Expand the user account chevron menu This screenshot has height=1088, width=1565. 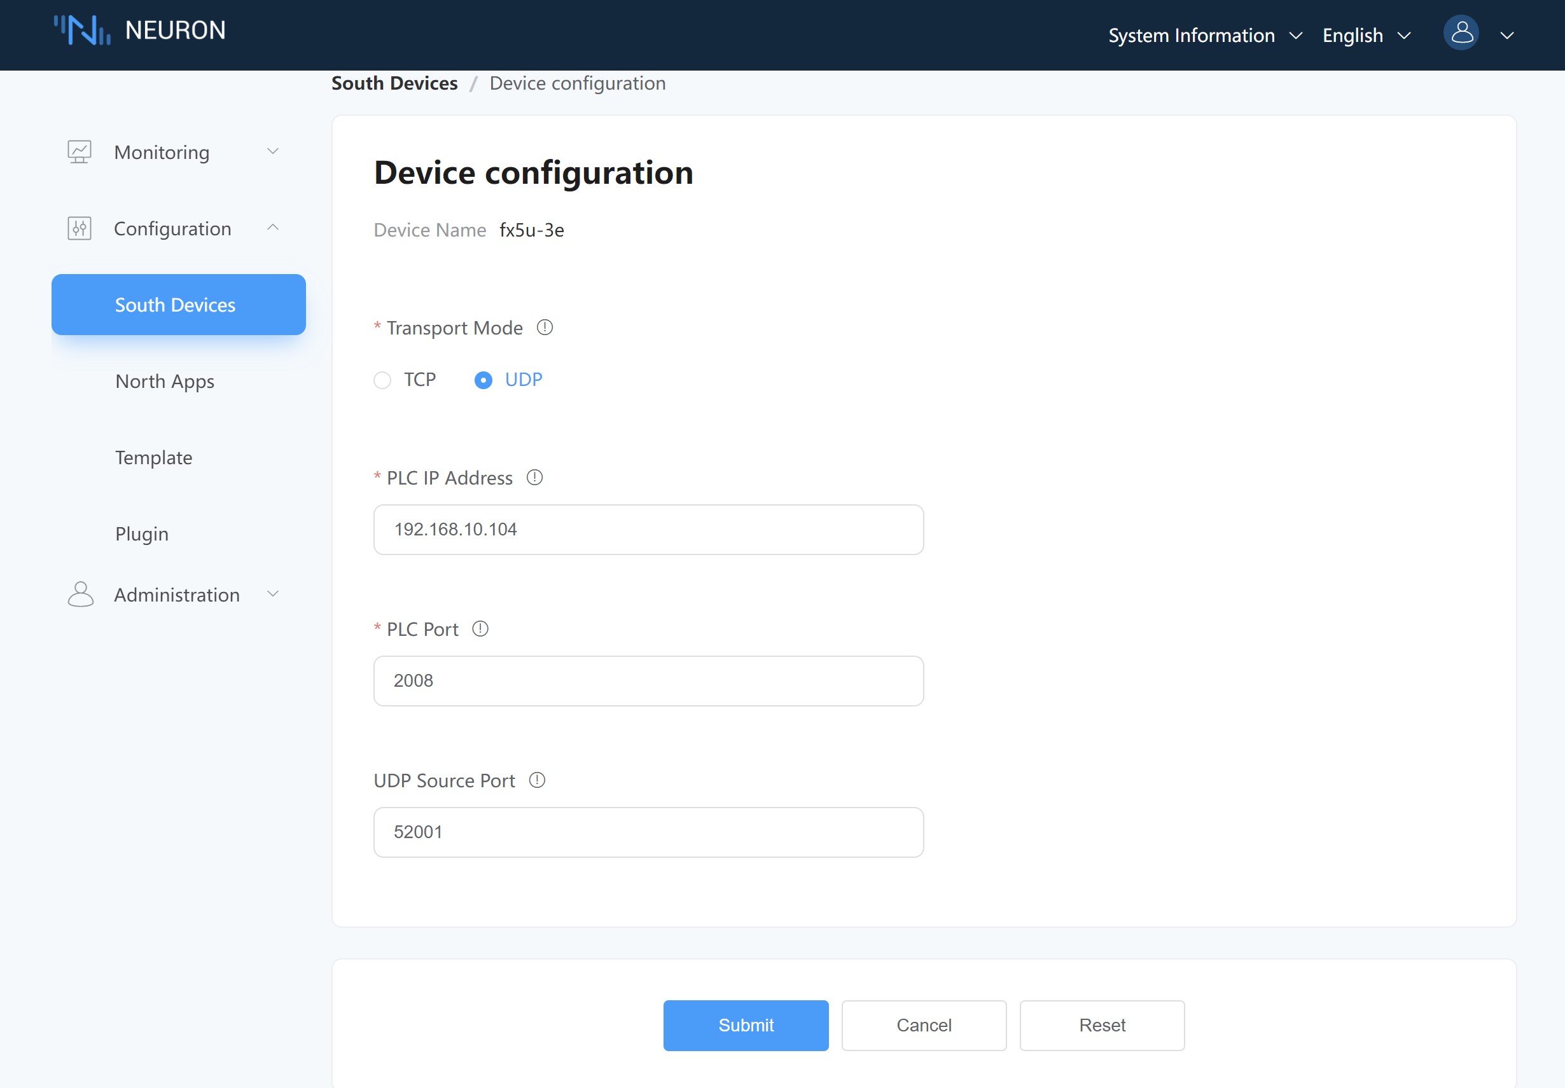click(x=1507, y=36)
